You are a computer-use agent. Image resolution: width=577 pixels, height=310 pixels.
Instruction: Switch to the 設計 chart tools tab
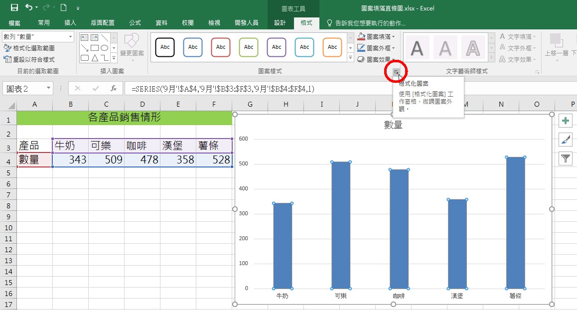tap(280, 23)
